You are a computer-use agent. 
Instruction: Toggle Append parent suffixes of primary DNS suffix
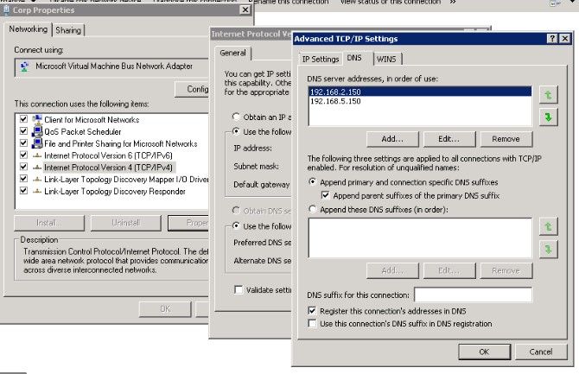pos(326,196)
